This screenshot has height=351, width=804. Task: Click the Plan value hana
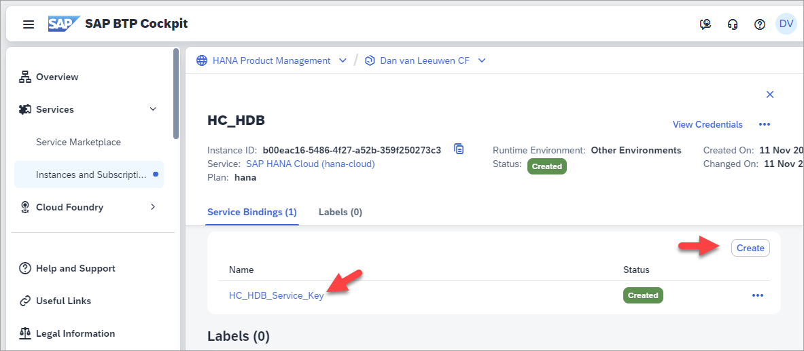coord(245,178)
